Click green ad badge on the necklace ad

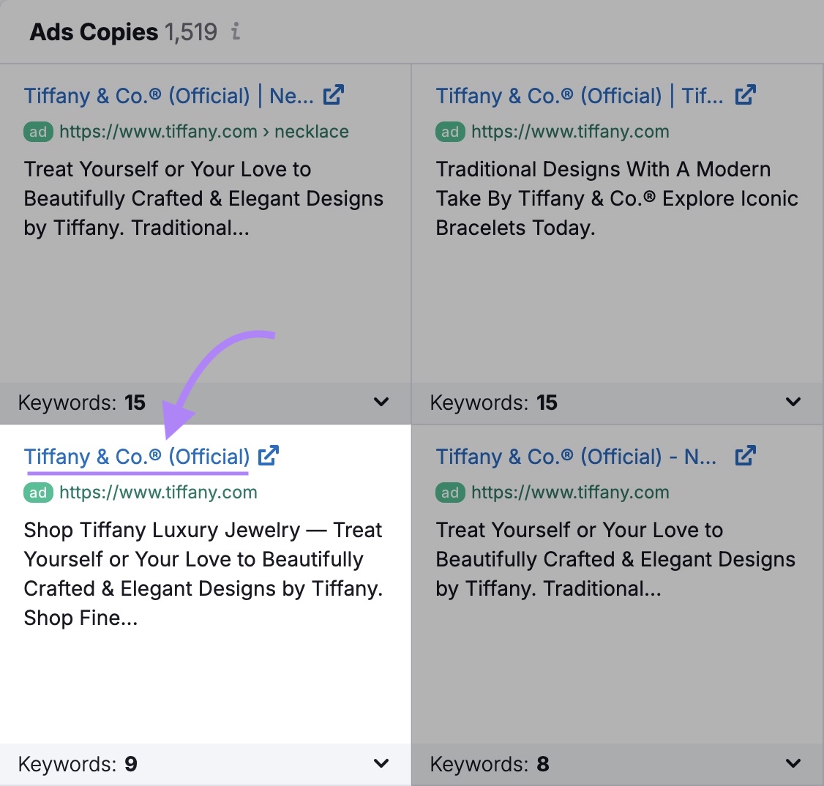coord(37,132)
